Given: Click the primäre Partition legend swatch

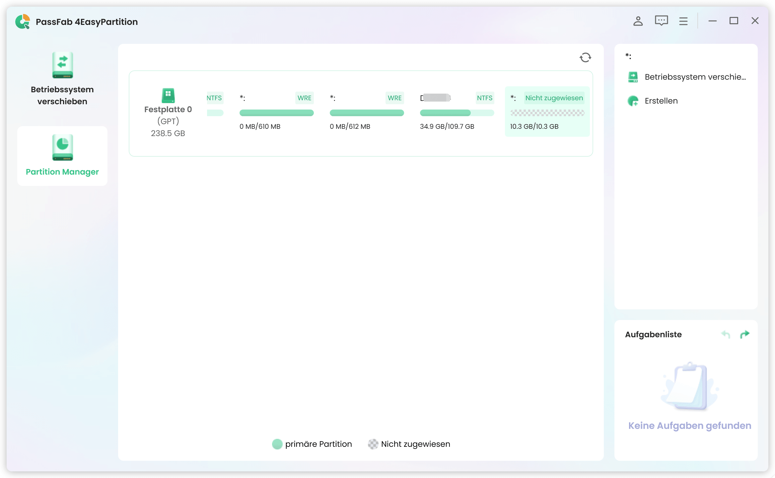Looking at the screenshot, I should [277, 444].
